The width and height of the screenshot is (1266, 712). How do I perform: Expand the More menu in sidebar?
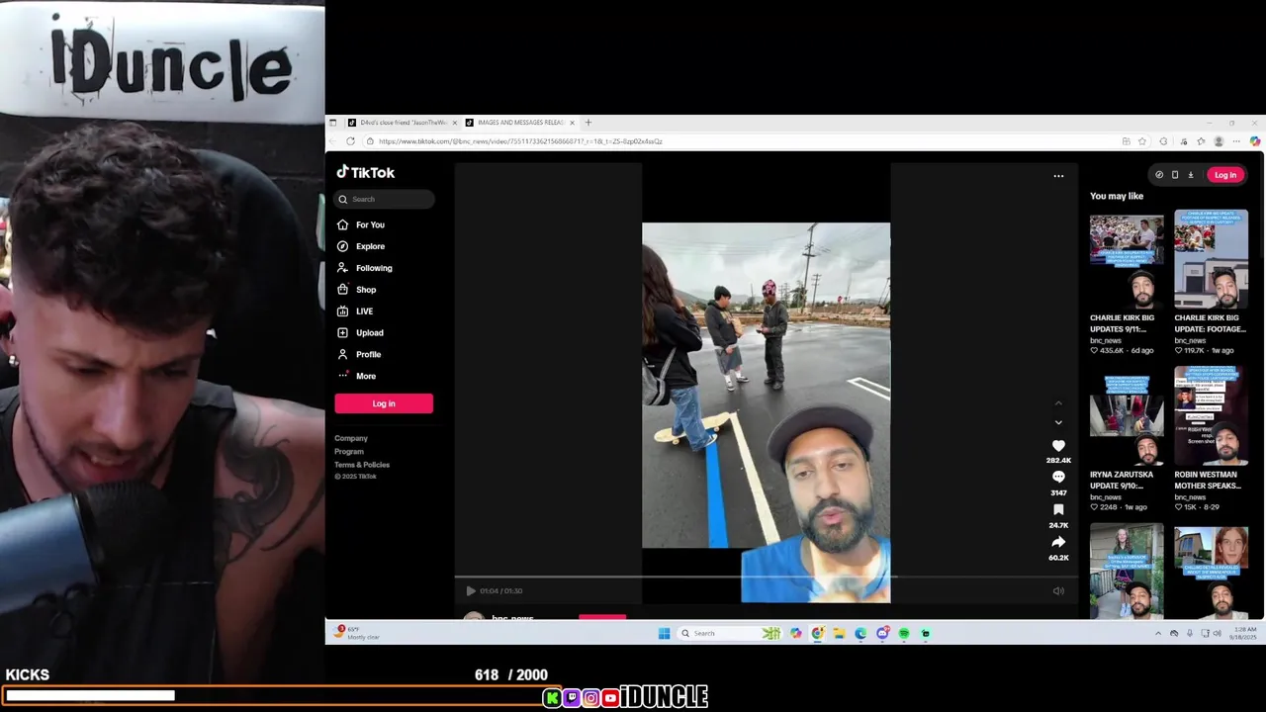[x=357, y=376]
